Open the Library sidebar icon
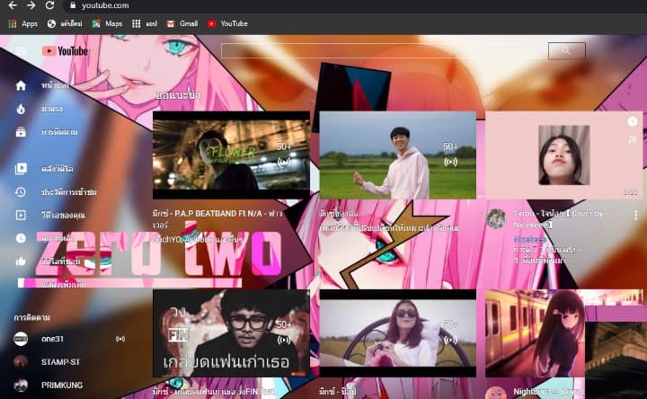The height and width of the screenshot is (399, 647). (x=21, y=168)
